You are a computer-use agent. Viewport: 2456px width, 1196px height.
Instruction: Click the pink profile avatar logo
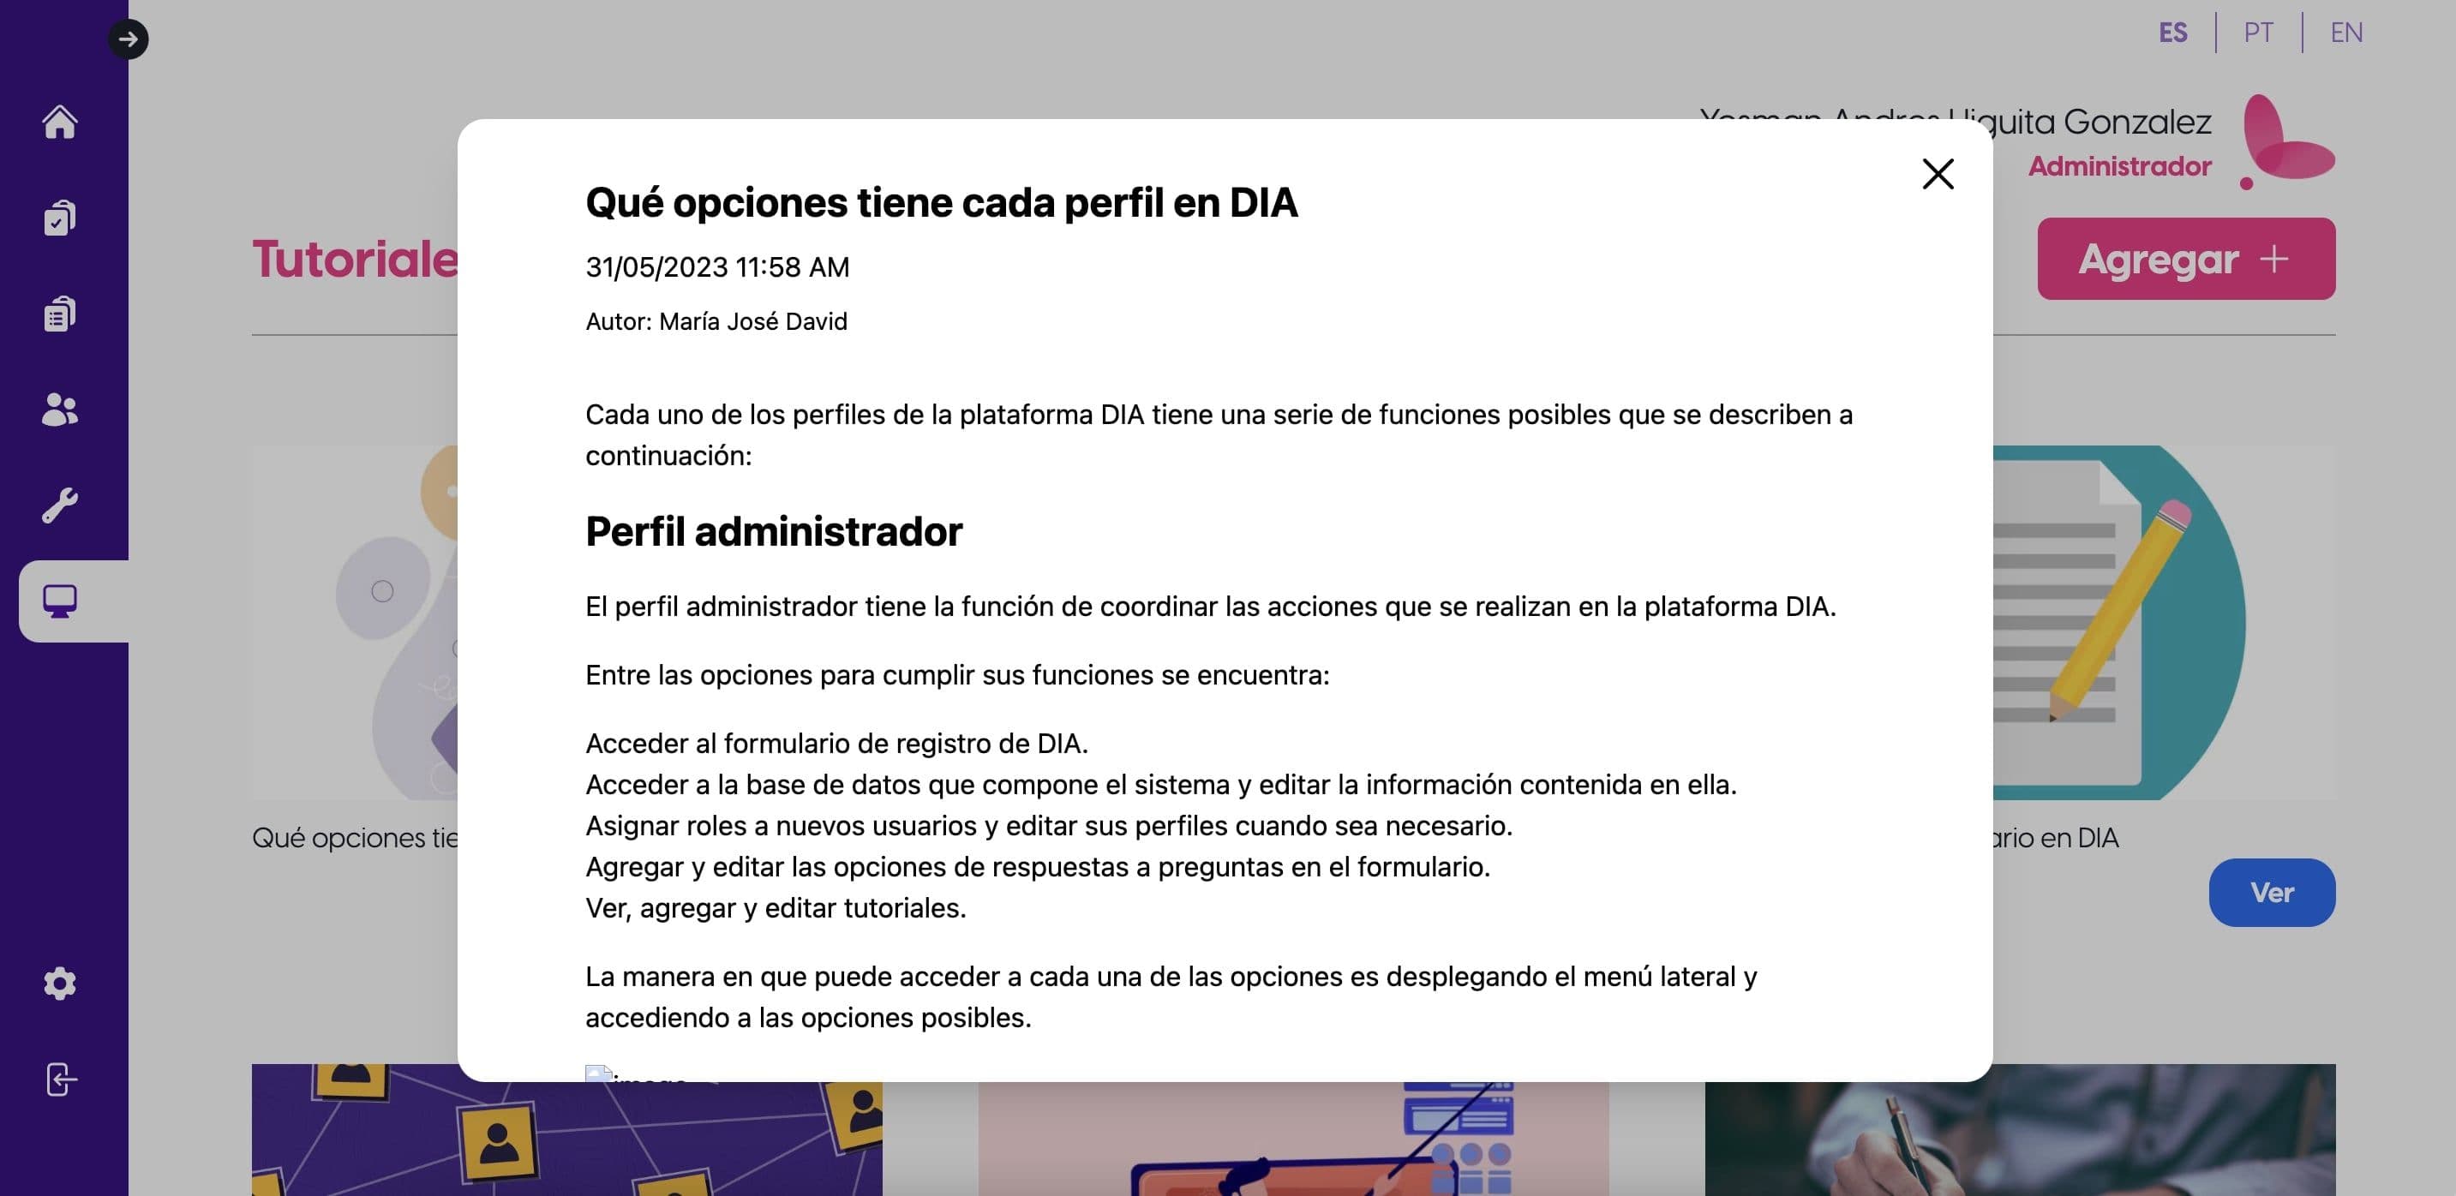2286,141
